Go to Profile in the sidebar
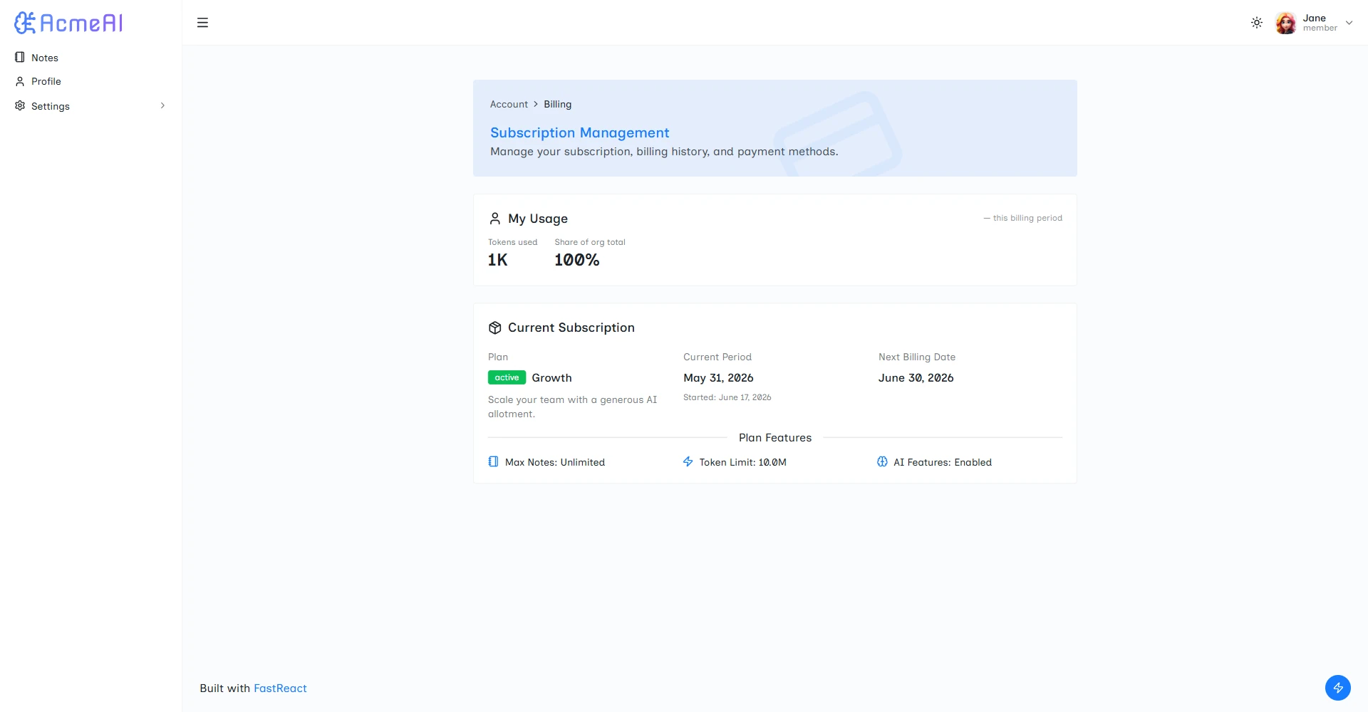 (91, 81)
